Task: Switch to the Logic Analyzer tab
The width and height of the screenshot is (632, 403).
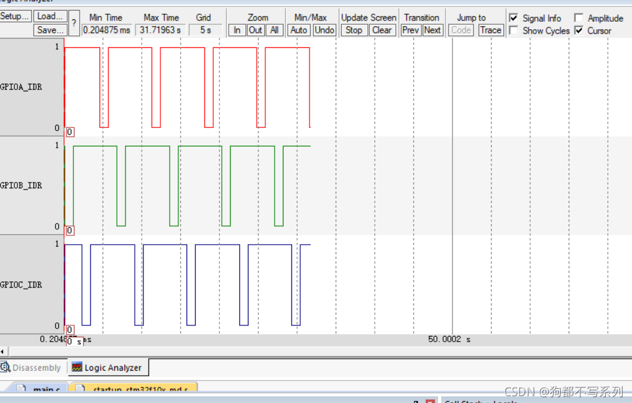Action: 108,368
